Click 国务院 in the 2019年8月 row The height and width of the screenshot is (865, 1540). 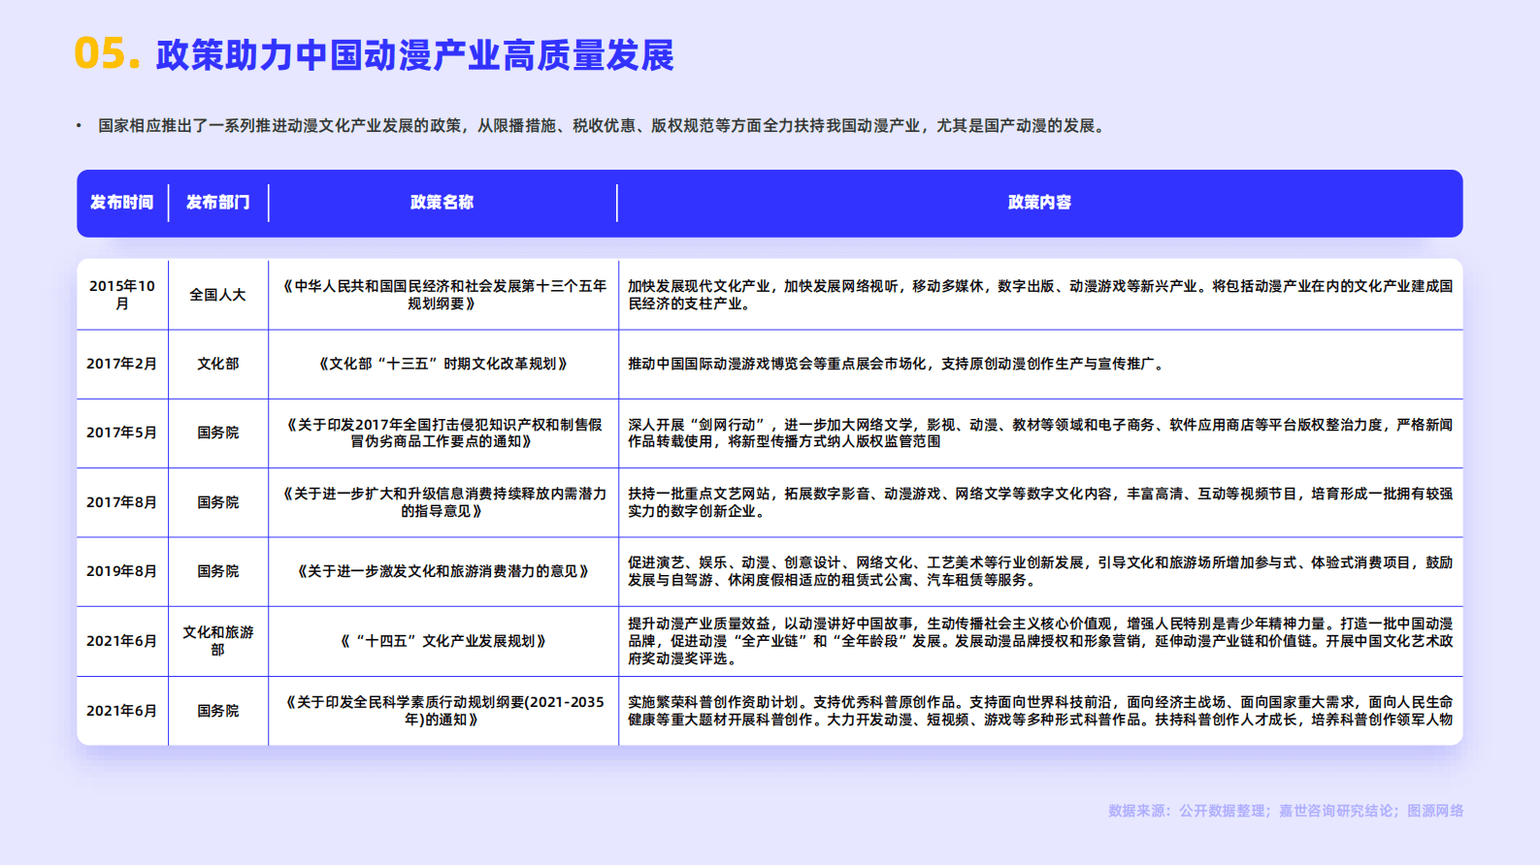coord(217,571)
